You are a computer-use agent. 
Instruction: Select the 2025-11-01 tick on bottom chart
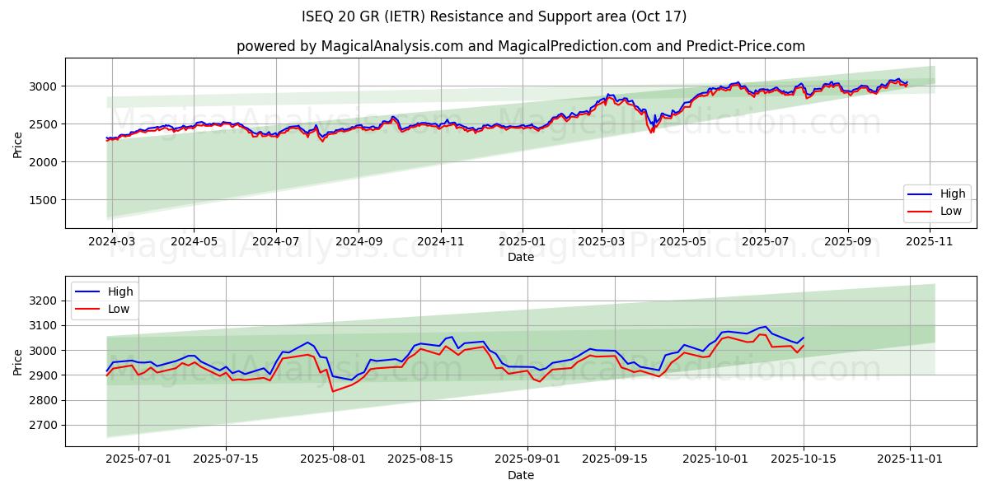[910, 459]
